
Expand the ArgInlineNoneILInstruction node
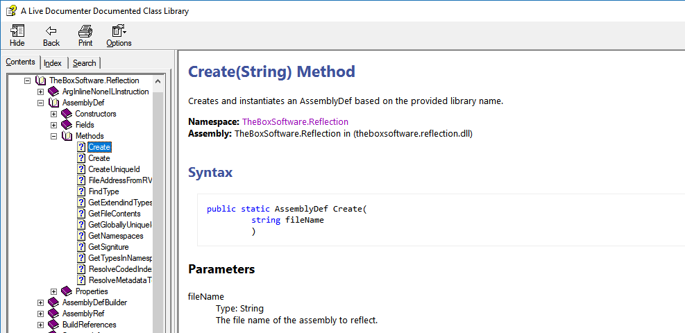[41, 92]
